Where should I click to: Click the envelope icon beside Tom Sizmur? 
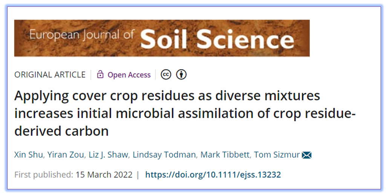[x=306, y=155]
